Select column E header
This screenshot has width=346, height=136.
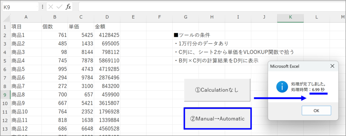[133, 17]
